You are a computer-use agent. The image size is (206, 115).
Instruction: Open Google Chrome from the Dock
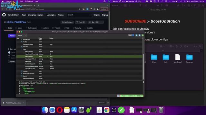pyautogui.click(x=107, y=110)
